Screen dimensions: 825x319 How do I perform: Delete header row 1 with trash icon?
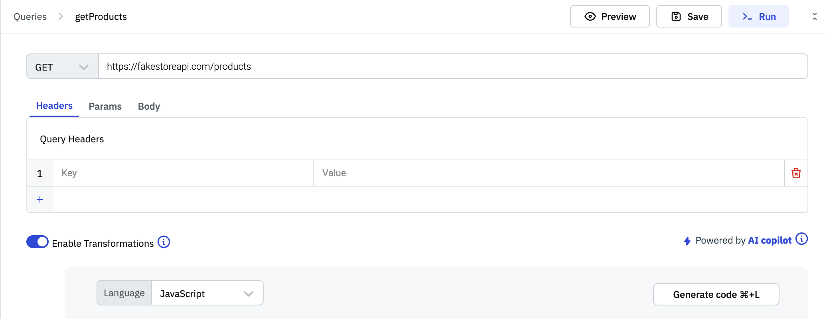[796, 173]
